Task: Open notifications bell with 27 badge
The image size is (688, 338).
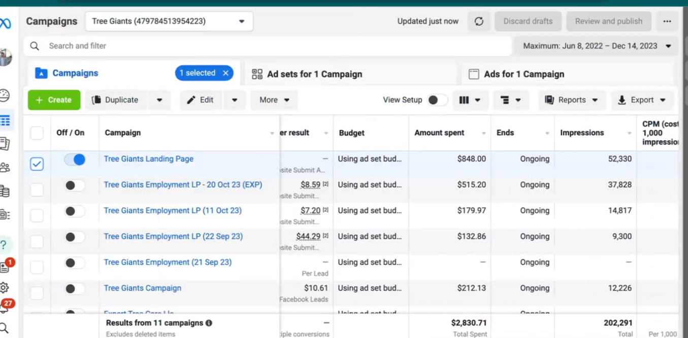Action: pyautogui.click(x=6, y=306)
